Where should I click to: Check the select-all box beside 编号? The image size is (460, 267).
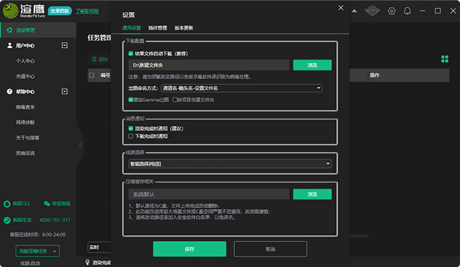tap(92, 75)
